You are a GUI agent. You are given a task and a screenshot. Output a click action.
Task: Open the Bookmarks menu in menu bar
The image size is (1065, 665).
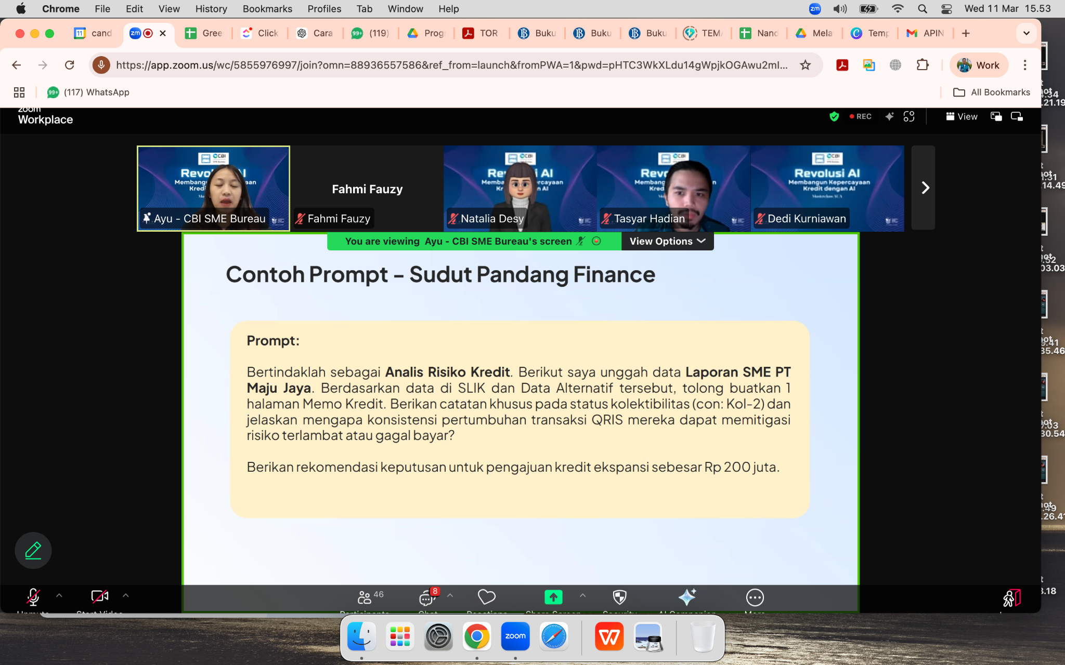pyautogui.click(x=267, y=9)
